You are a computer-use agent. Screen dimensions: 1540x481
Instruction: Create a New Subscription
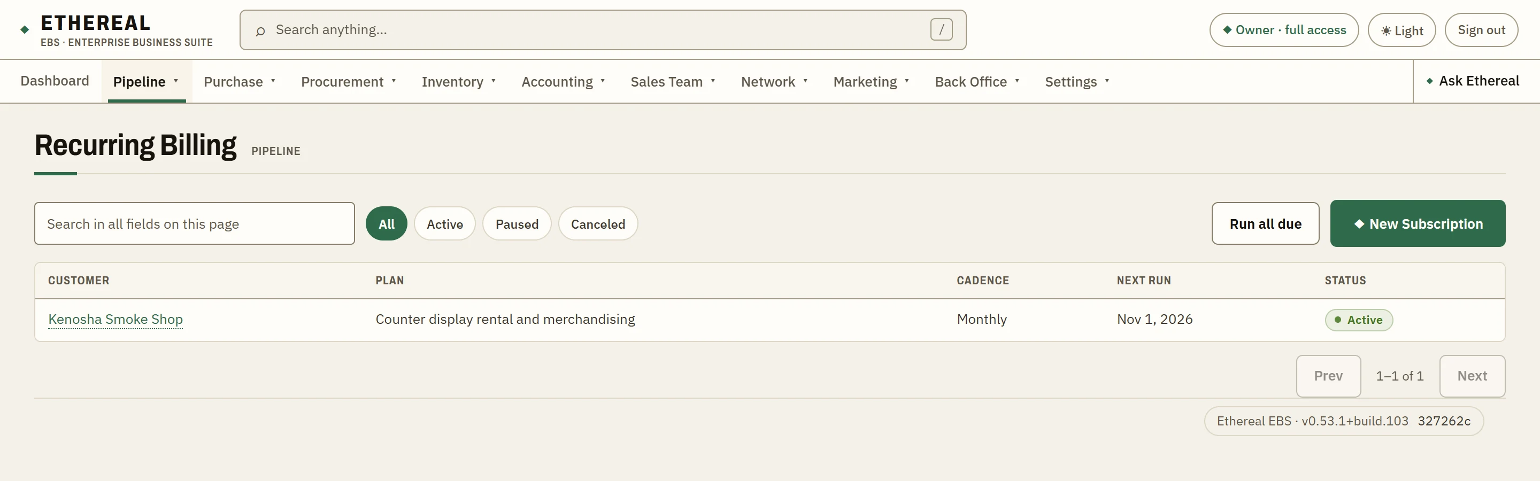pos(1418,224)
